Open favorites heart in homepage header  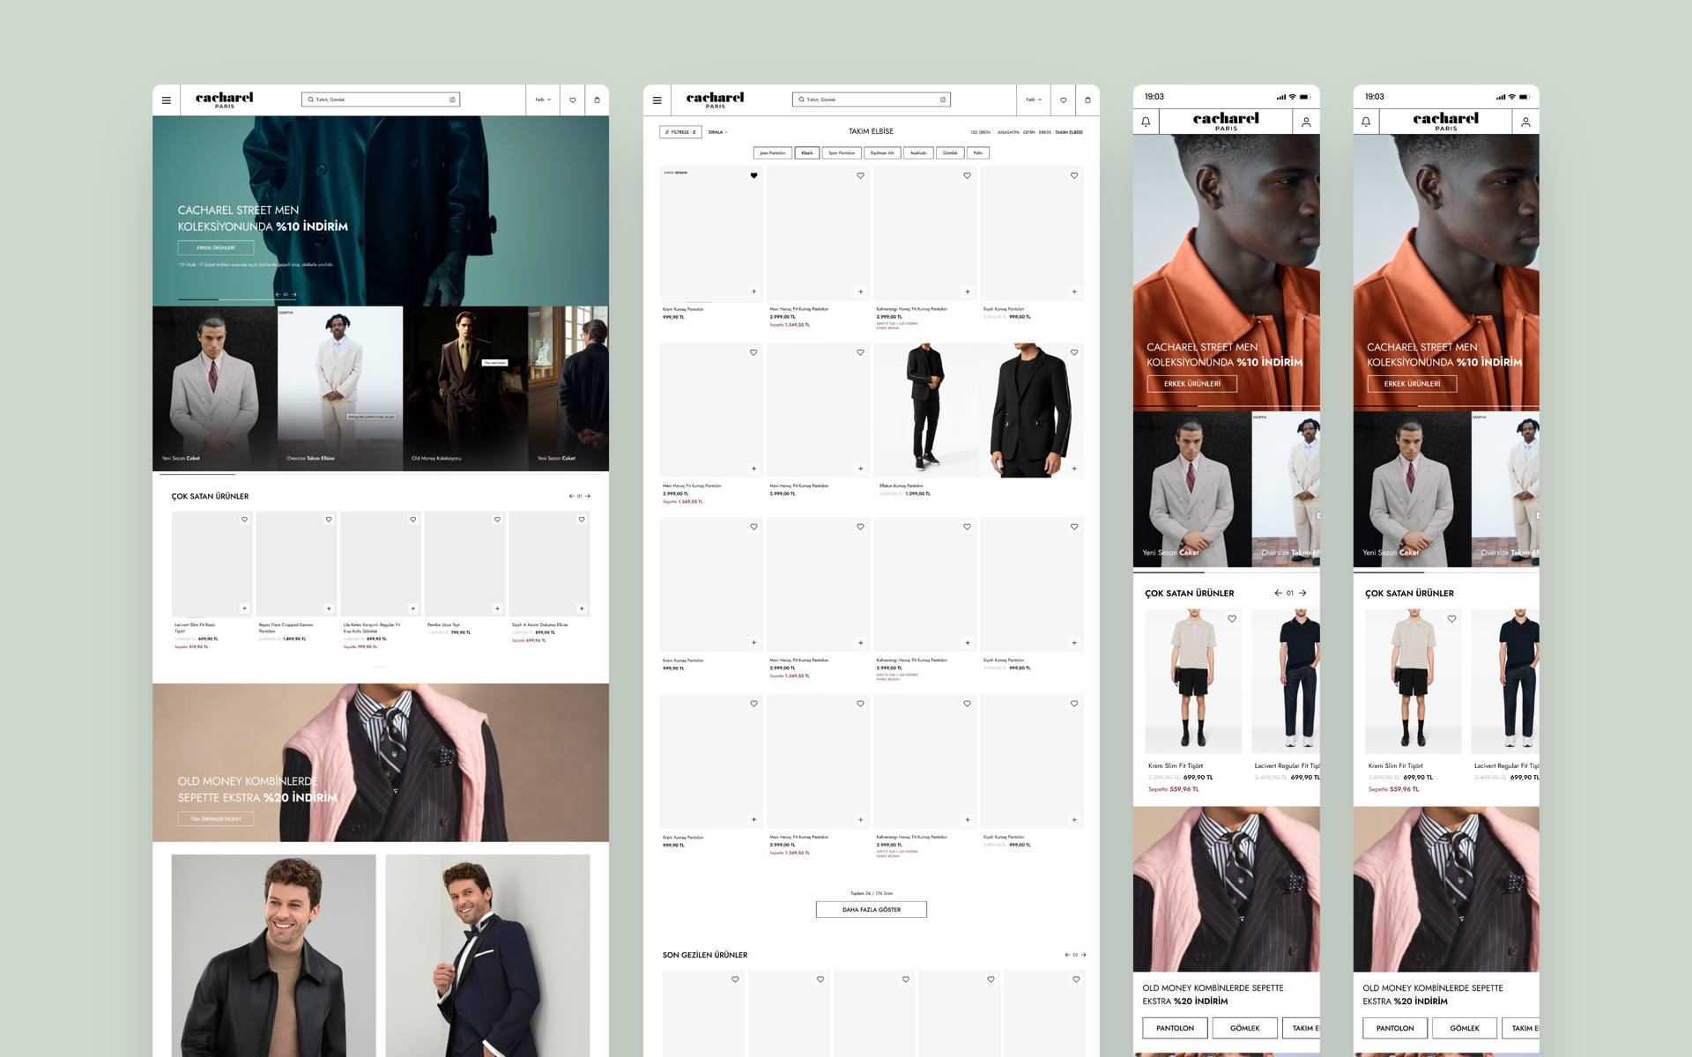click(573, 100)
